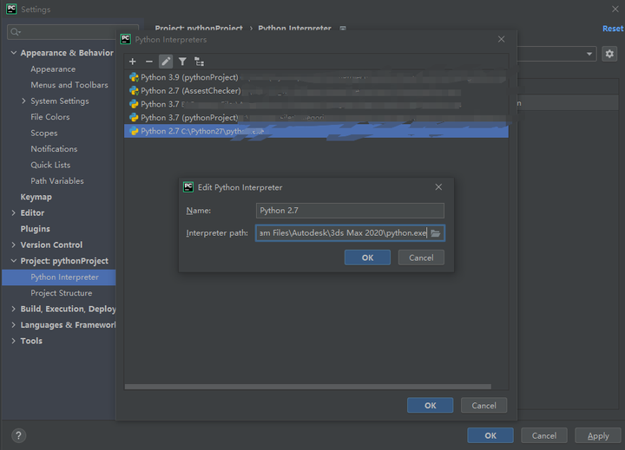625x450 pixels.
Task: Select Python 2.7 (AssestChecker) interpreter
Action: [x=190, y=91]
